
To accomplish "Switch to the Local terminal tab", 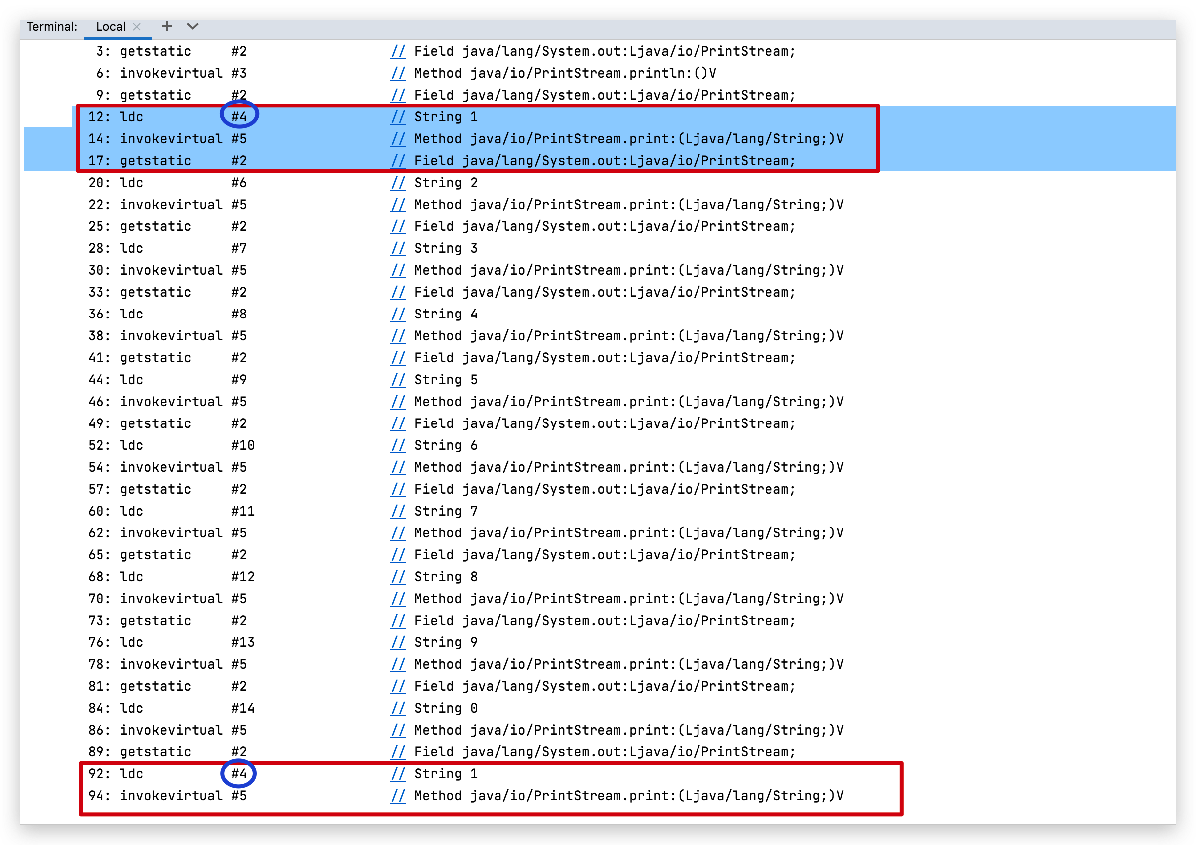I will 110,26.
